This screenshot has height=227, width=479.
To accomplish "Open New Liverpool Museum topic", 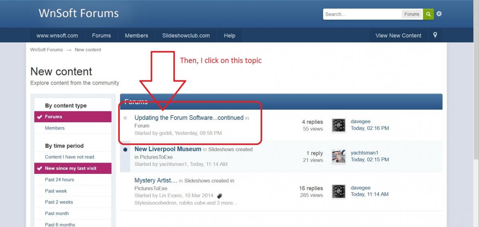I will tap(168, 149).
